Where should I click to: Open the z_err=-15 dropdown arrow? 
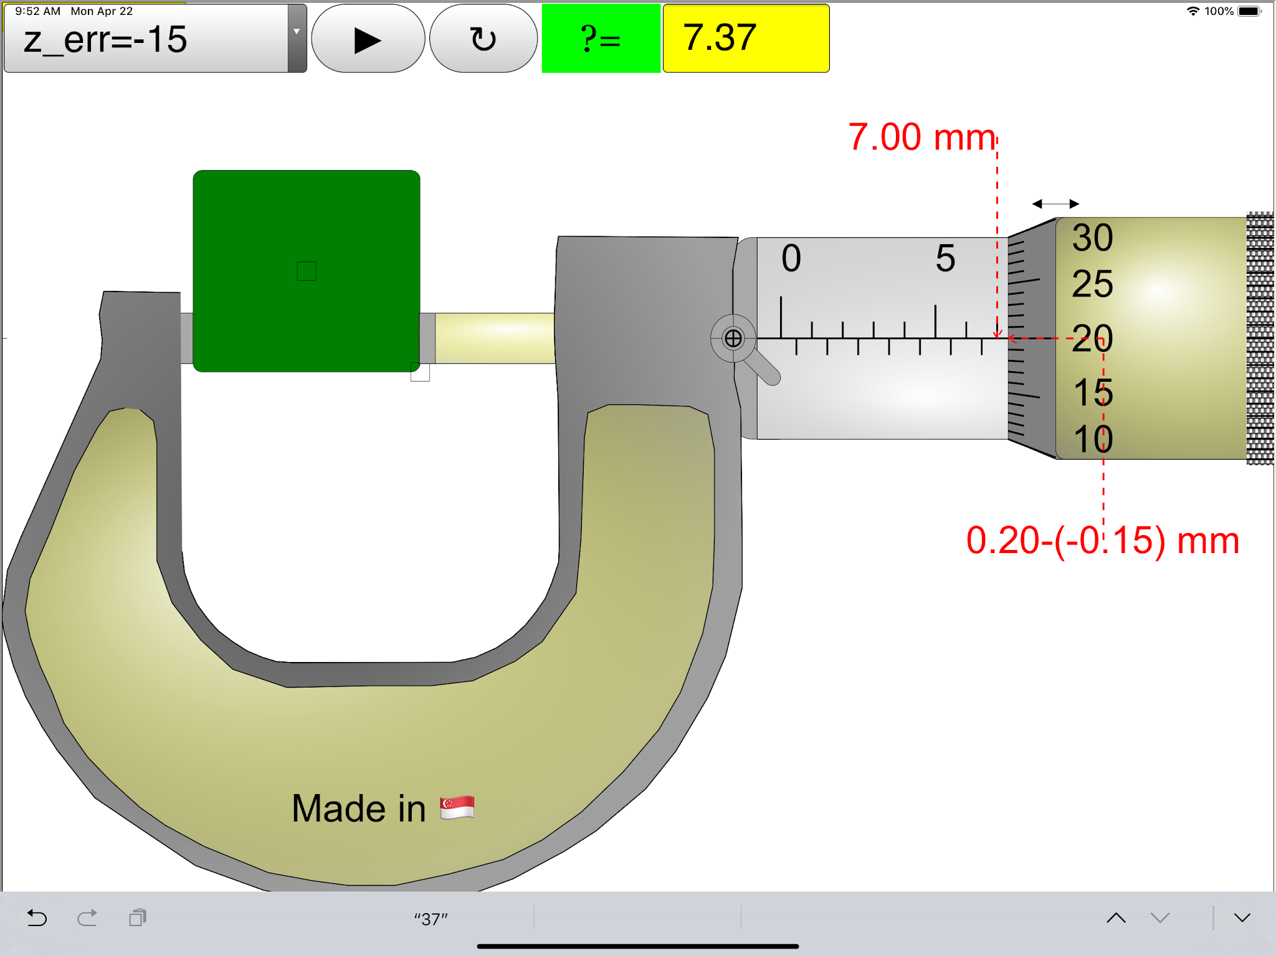[x=297, y=32]
